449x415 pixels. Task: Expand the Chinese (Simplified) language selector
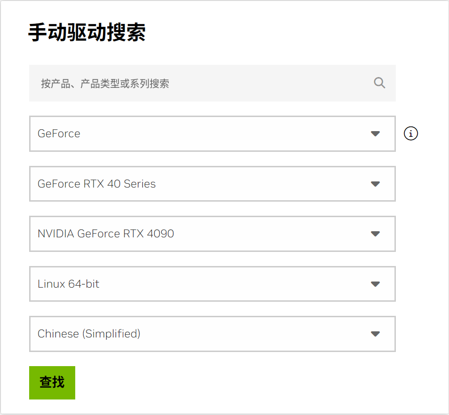212,334
